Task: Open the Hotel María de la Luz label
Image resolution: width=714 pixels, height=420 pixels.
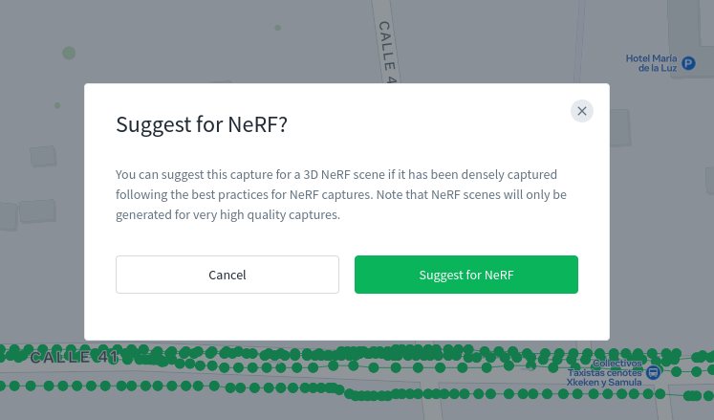Action: [651, 63]
